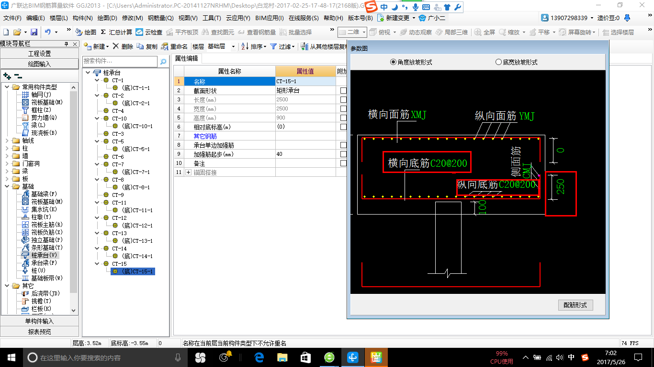Toggle checkbox for 宽度(mm) row
This screenshot has height=367, width=654.
click(343, 108)
